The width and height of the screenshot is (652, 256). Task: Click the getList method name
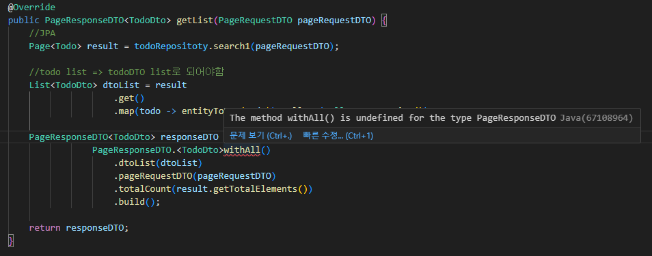[195, 20]
